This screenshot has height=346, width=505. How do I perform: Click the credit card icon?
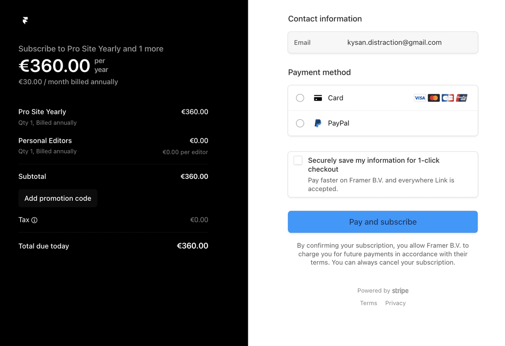tap(318, 98)
